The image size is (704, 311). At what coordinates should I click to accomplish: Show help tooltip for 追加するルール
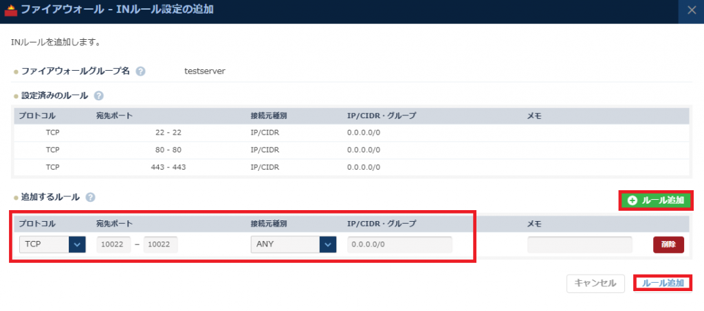tap(90, 197)
